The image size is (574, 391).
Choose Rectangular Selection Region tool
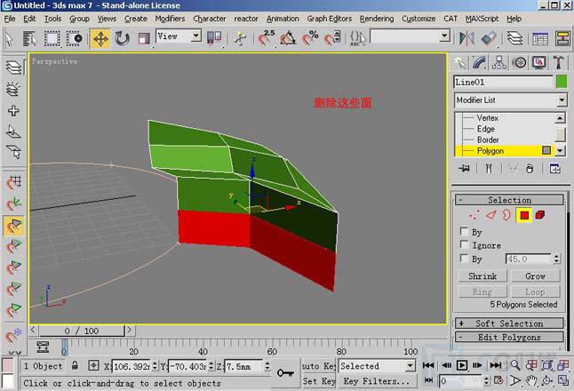tap(52, 38)
